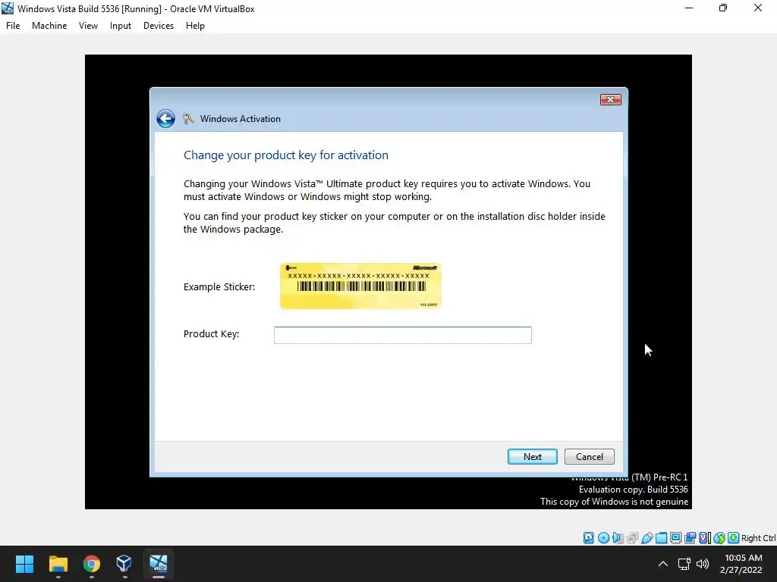Open the Machine menu
The width and height of the screenshot is (777, 582).
(49, 26)
